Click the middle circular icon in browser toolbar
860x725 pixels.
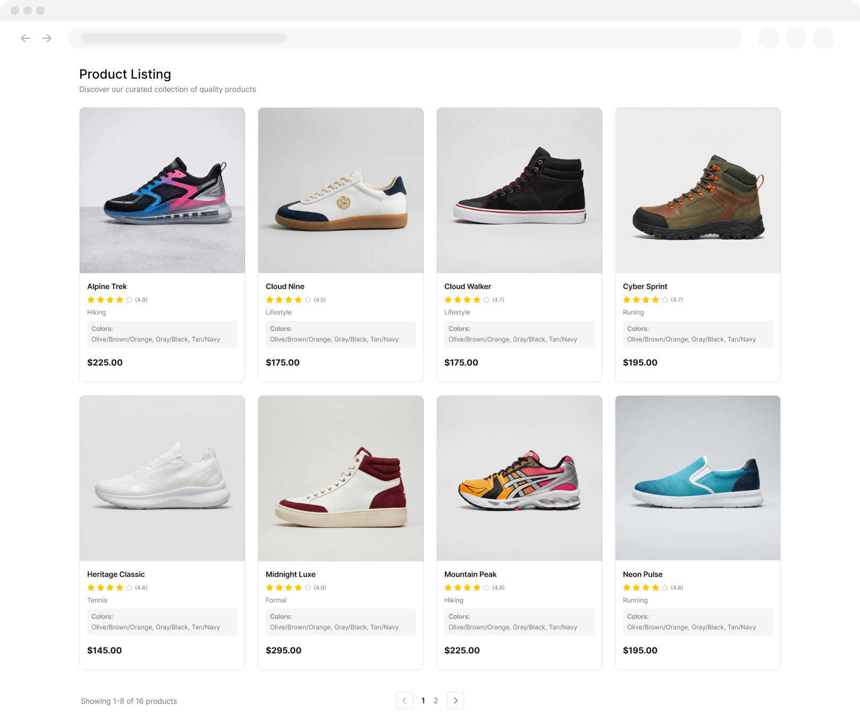(796, 38)
